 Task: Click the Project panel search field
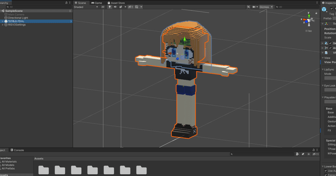(x=262, y=154)
